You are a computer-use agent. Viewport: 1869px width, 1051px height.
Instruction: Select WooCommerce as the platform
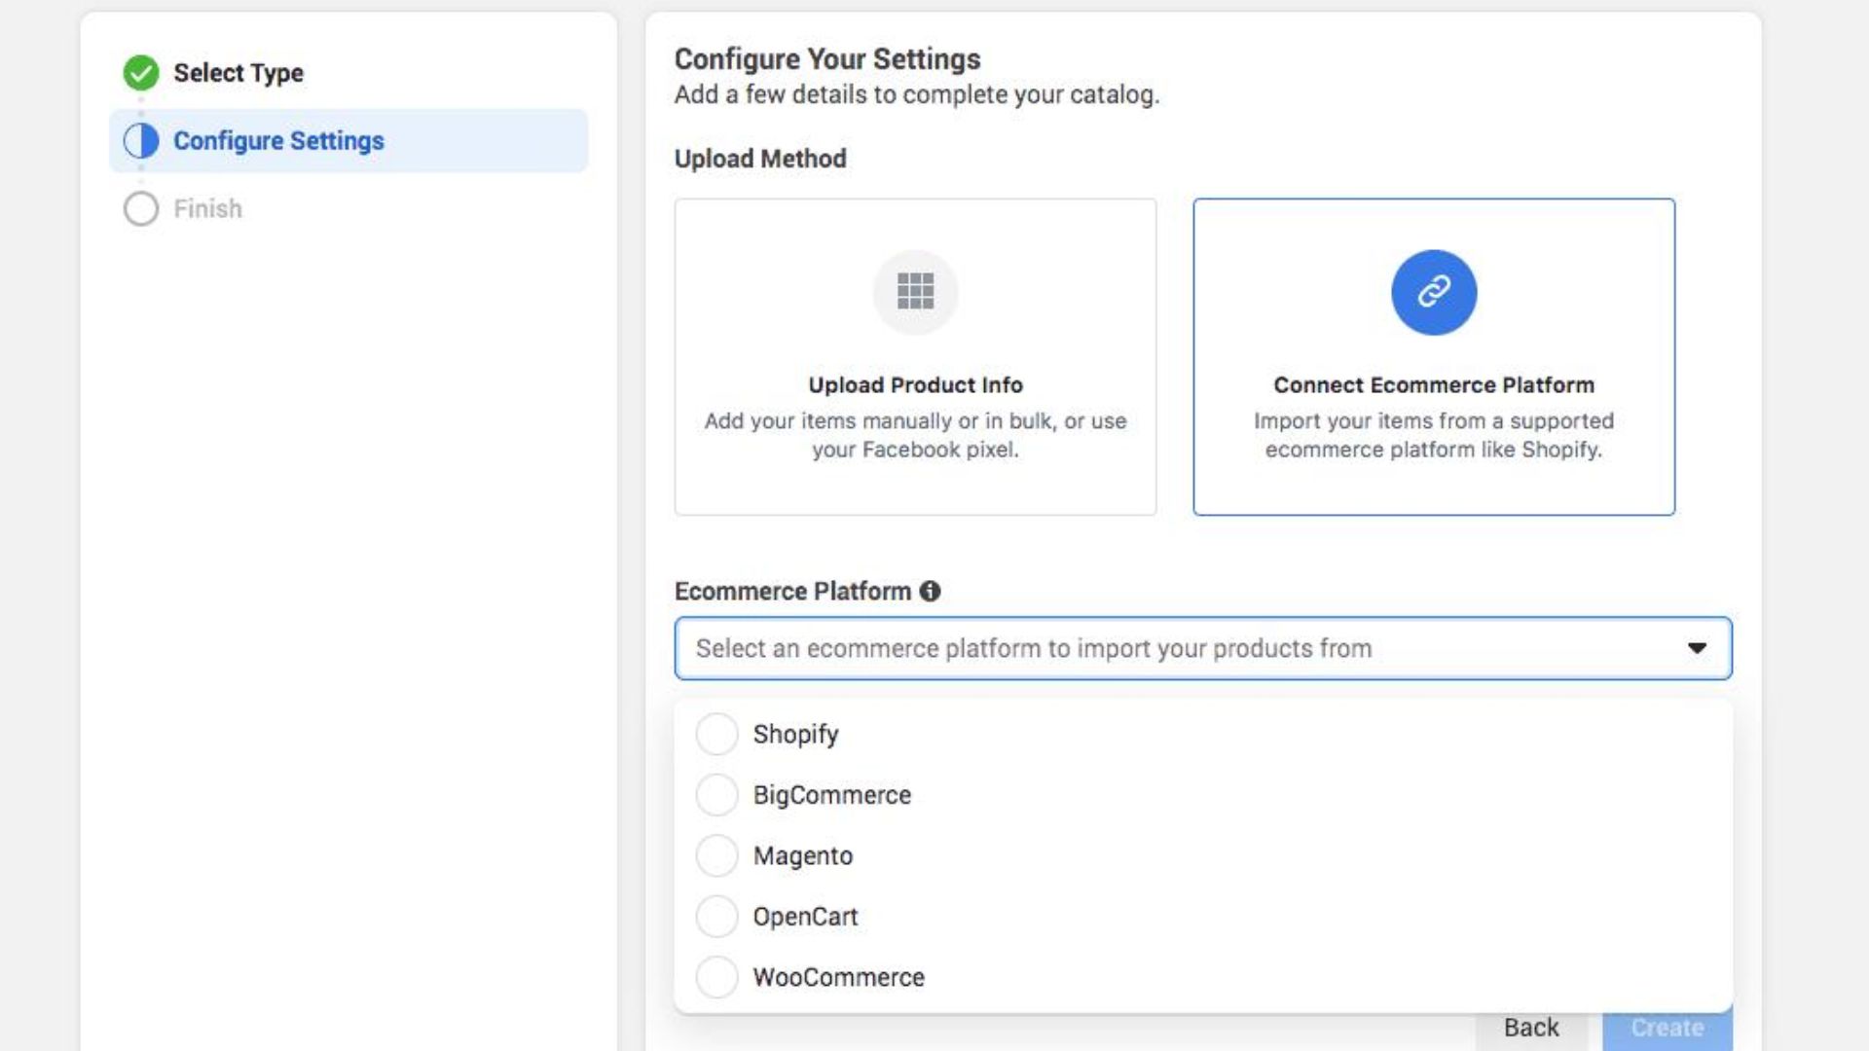(716, 977)
